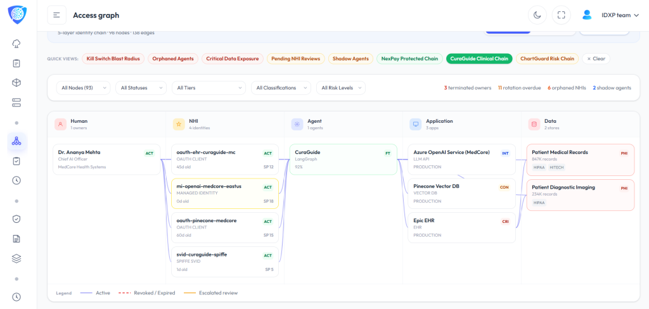
Task: Open the clipboard list icon under the cloud
Action: tap(16, 63)
